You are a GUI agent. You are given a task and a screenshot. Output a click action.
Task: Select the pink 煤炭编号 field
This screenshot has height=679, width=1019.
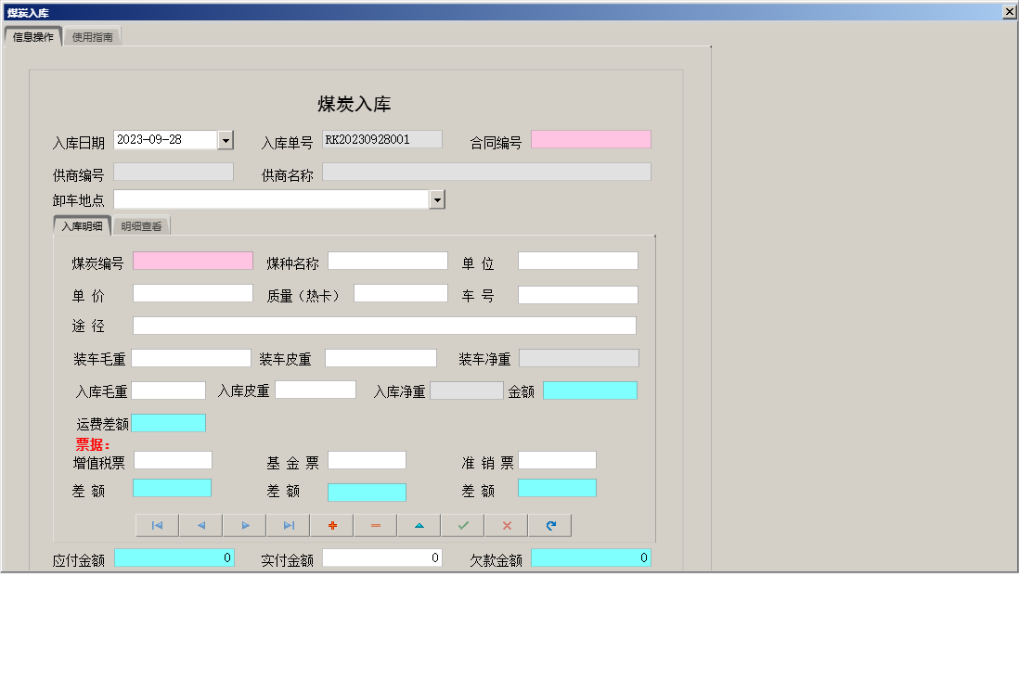192,261
